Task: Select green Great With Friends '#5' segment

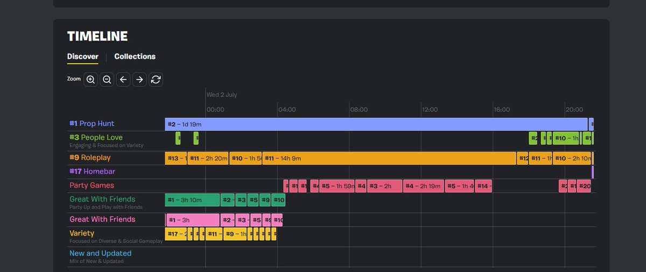Action: tap(253, 200)
